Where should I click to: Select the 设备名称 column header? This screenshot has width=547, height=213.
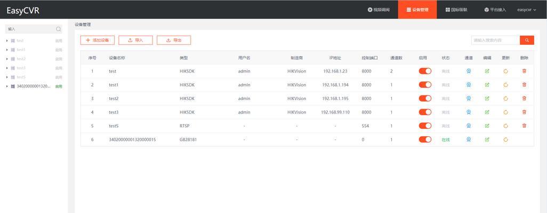tap(117, 58)
